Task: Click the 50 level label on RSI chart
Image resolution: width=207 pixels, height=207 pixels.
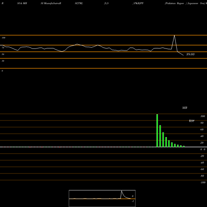Action: click(x=3, y=54)
